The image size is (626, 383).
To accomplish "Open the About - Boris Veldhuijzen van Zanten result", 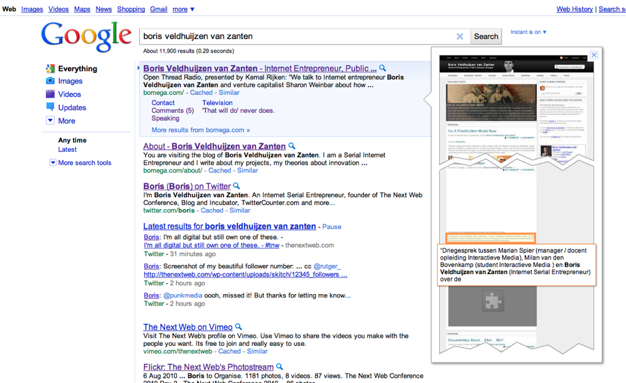I will tap(214, 146).
